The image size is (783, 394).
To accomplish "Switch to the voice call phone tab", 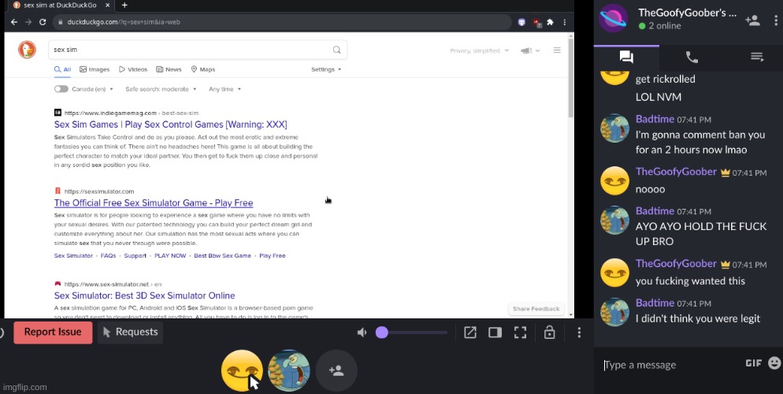I will tap(692, 57).
